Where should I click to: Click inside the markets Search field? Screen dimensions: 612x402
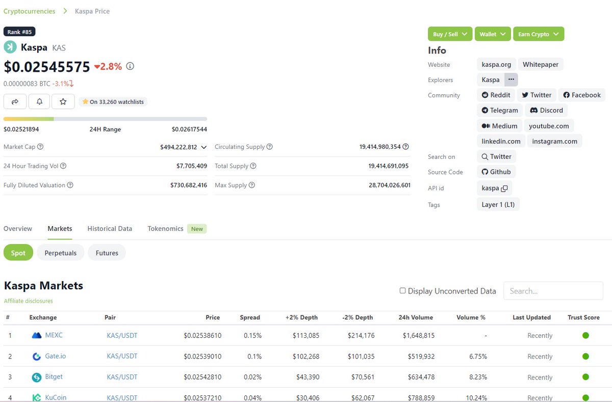[553, 291]
